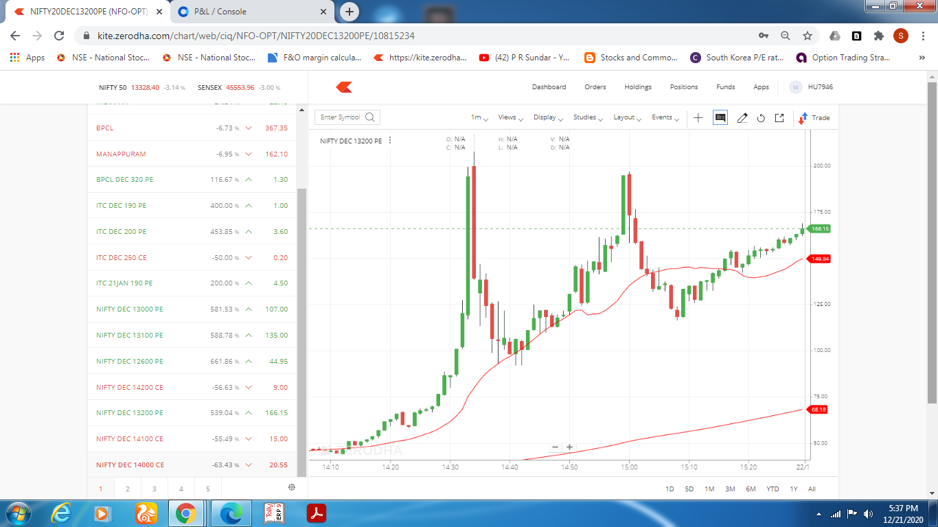This screenshot has width=938, height=527.
Task: Click the Kite logo in the header
Action: 344,87
